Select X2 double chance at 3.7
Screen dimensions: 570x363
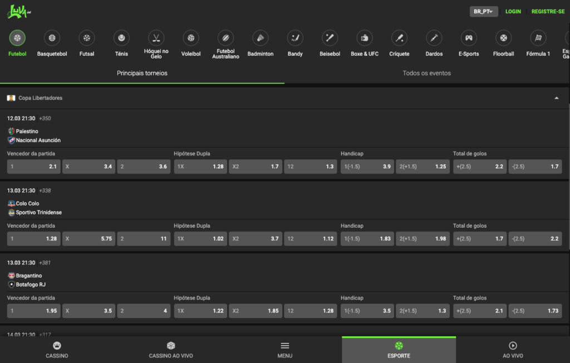click(255, 239)
